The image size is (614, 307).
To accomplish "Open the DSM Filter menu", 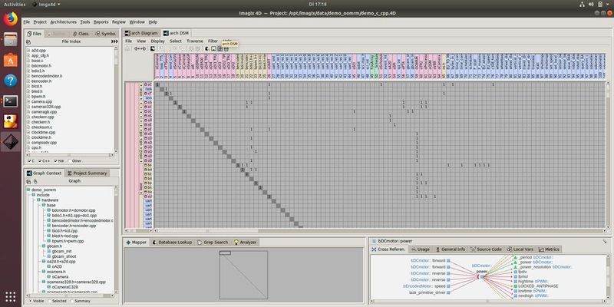I will [213, 41].
